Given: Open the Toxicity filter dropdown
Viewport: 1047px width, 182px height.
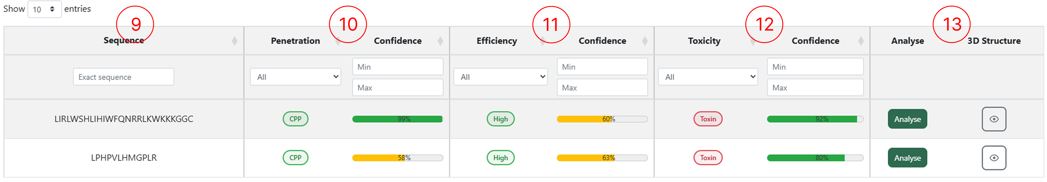Looking at the screenshot, I should click(708, 77).
